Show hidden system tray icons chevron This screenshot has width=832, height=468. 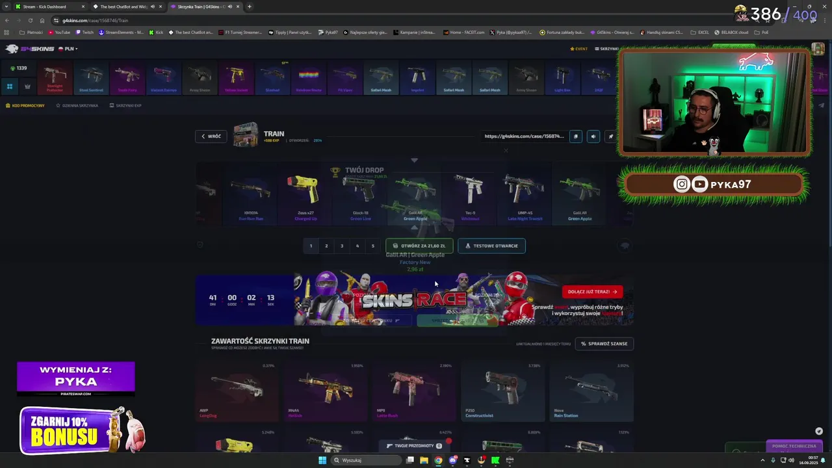(x=764, y=460)
